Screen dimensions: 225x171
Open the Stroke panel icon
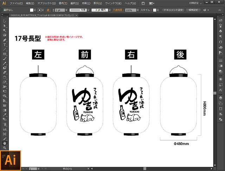click(x=220, y=60)
